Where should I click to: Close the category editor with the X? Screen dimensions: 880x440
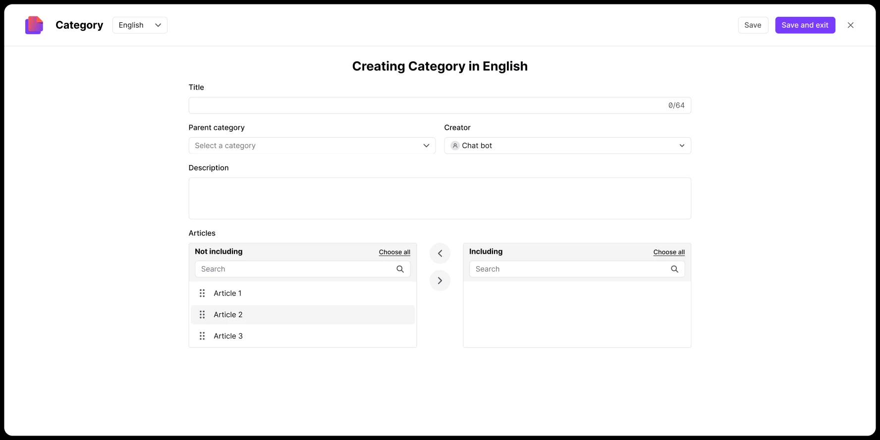pyautogui.click(x=850, y=25)
